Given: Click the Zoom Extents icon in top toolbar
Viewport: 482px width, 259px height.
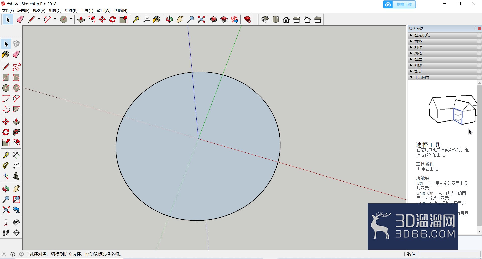Looking at the screenshot, I should click(201, 19).
